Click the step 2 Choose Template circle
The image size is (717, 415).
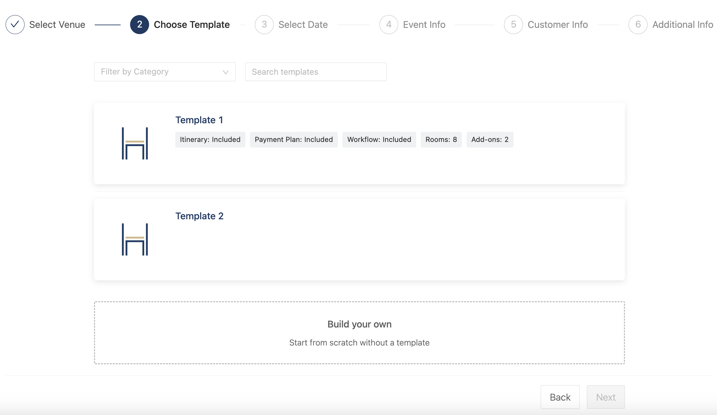[139, 25]
